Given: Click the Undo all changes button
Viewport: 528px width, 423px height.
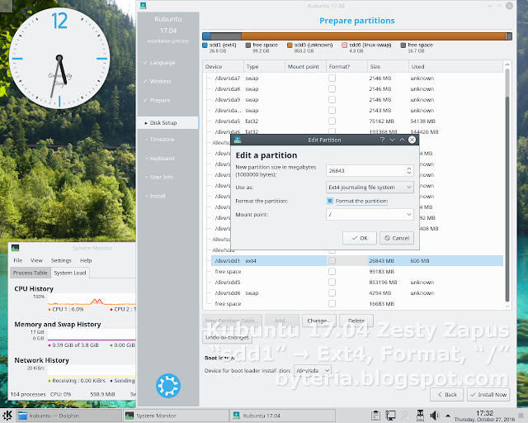Looking at the screenshot, I should click(x=227, y=337).
